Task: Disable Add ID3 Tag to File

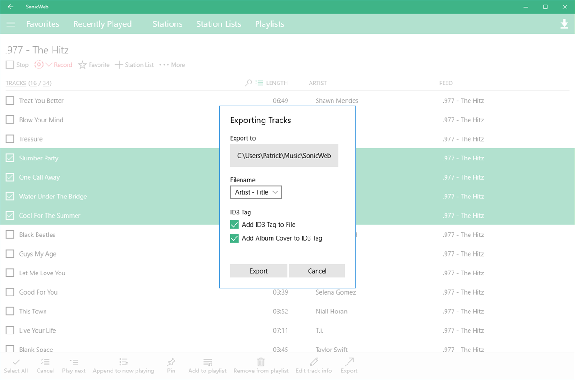Action: click(235, 225)
